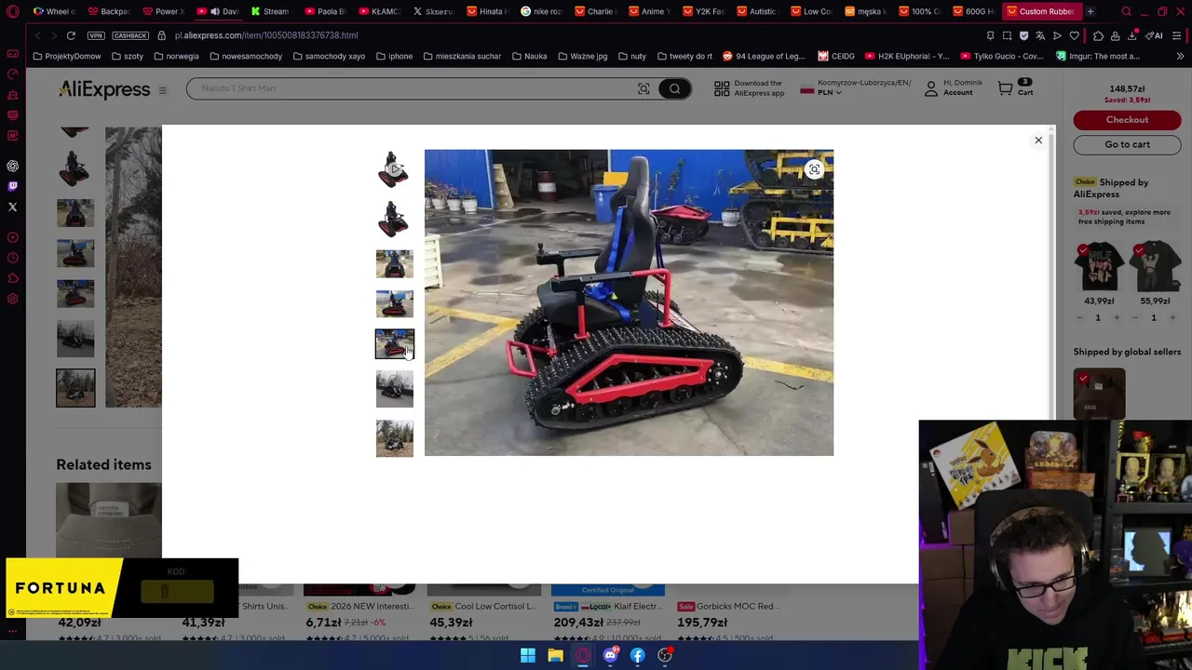Reload the page with the browser refresh button
The width and height of the screenshot is (1192, 670).
[71, 35]
